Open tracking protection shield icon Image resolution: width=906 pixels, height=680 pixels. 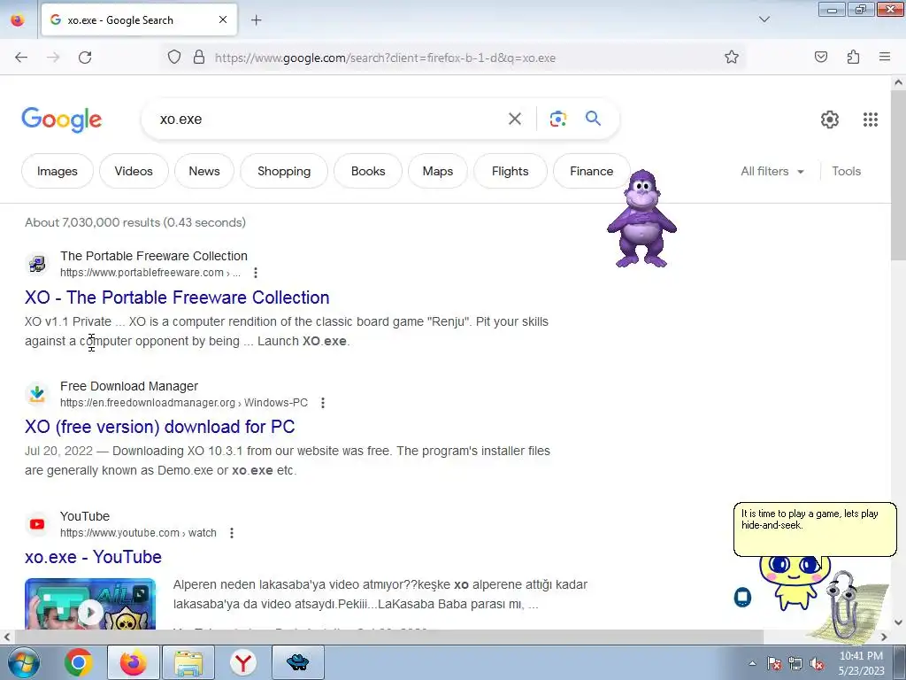click(x=174, y=58)
